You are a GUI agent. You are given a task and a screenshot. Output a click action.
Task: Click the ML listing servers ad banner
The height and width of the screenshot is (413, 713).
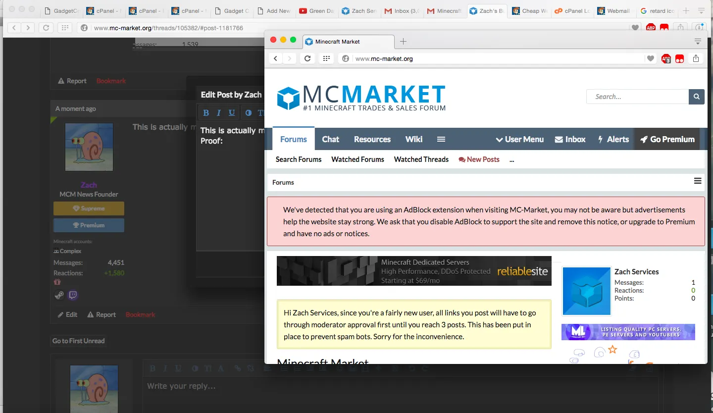click(x=628, y=332)
